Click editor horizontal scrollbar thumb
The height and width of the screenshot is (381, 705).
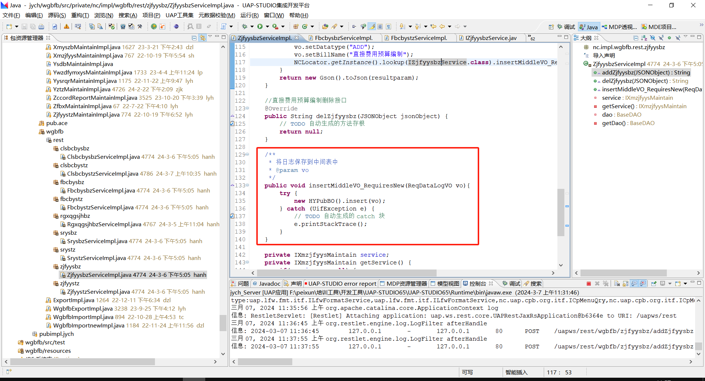[347, 273]
